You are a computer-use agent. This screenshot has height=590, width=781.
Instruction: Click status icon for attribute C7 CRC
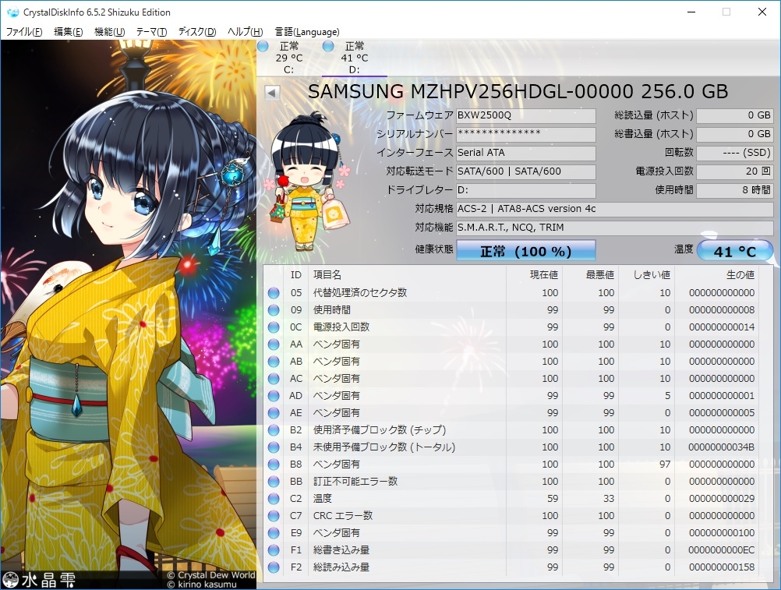[274, 516]
